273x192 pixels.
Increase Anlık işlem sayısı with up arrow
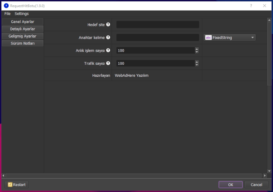tap(197, 49)
